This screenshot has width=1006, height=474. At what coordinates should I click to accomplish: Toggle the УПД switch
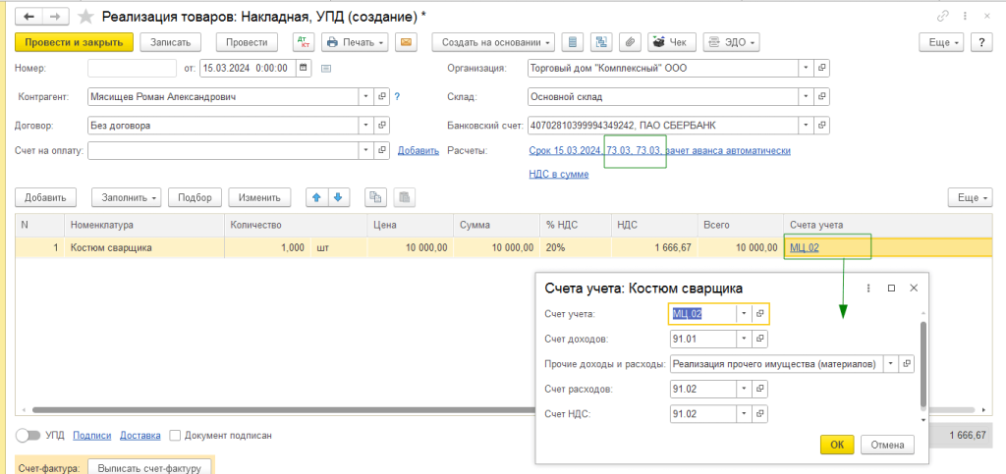coord(28,435)
